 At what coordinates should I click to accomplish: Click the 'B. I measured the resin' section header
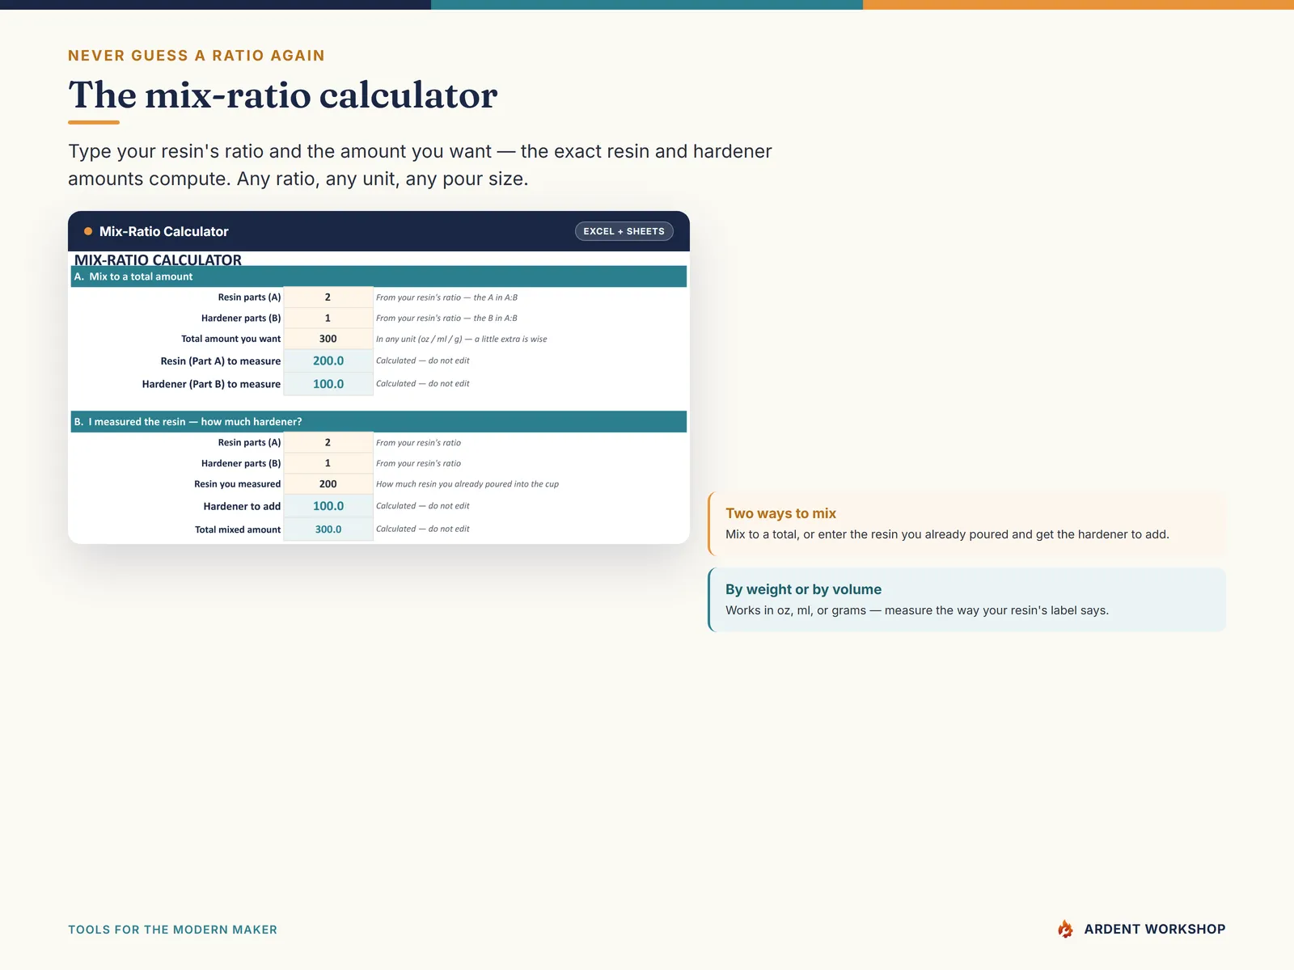click(x=378, y=422)
